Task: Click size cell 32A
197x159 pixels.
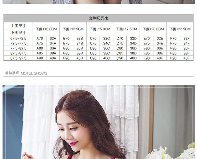Action: (x=53, y=38)
